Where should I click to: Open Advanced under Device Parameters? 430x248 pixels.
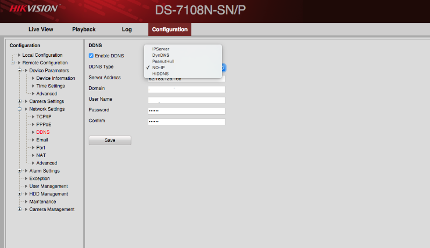[47, 94]
